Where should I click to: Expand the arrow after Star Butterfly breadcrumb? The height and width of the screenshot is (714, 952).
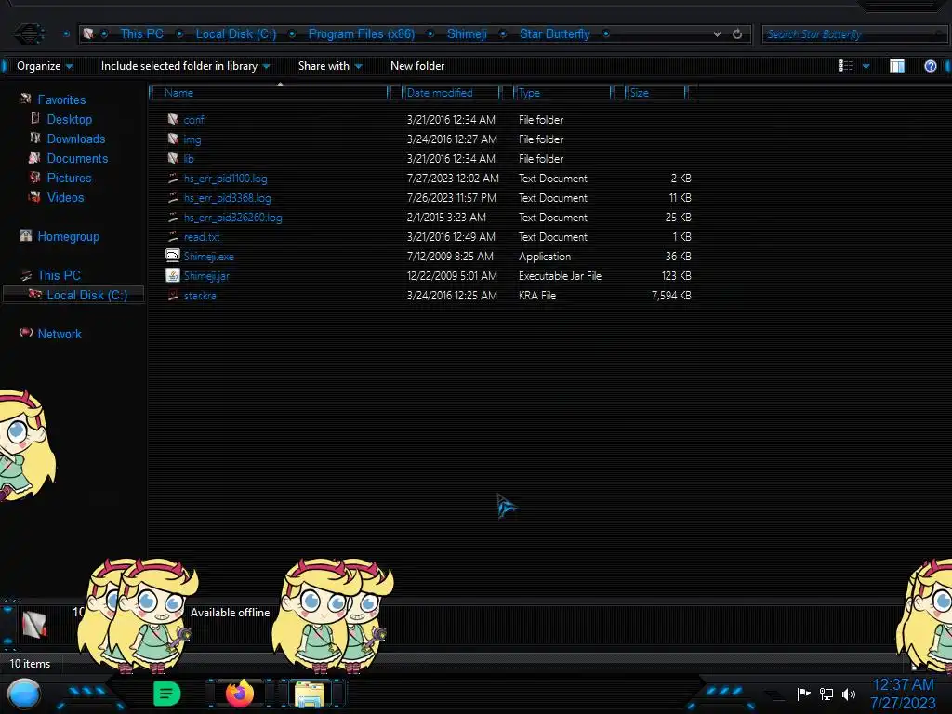(606, 34)
